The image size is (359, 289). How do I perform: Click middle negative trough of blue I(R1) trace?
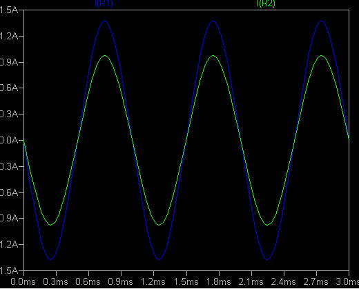click(159, 259)
